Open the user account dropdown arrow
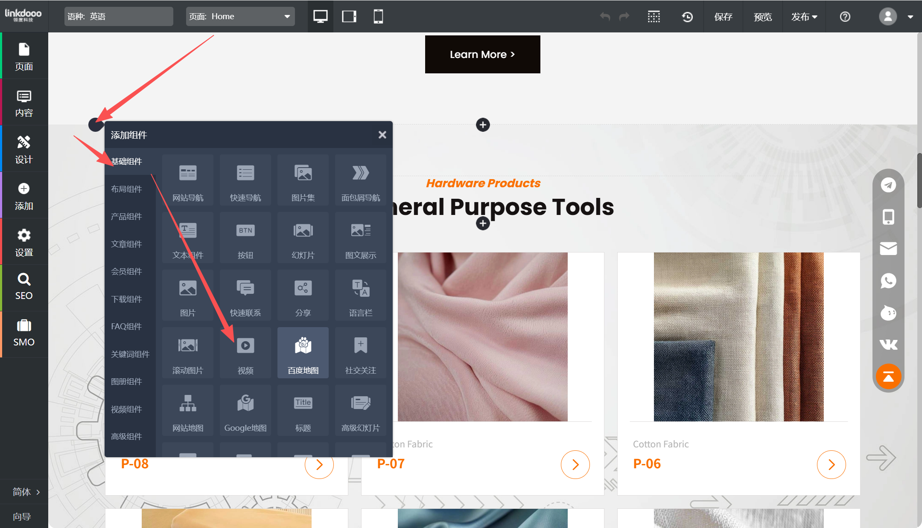 910,17
